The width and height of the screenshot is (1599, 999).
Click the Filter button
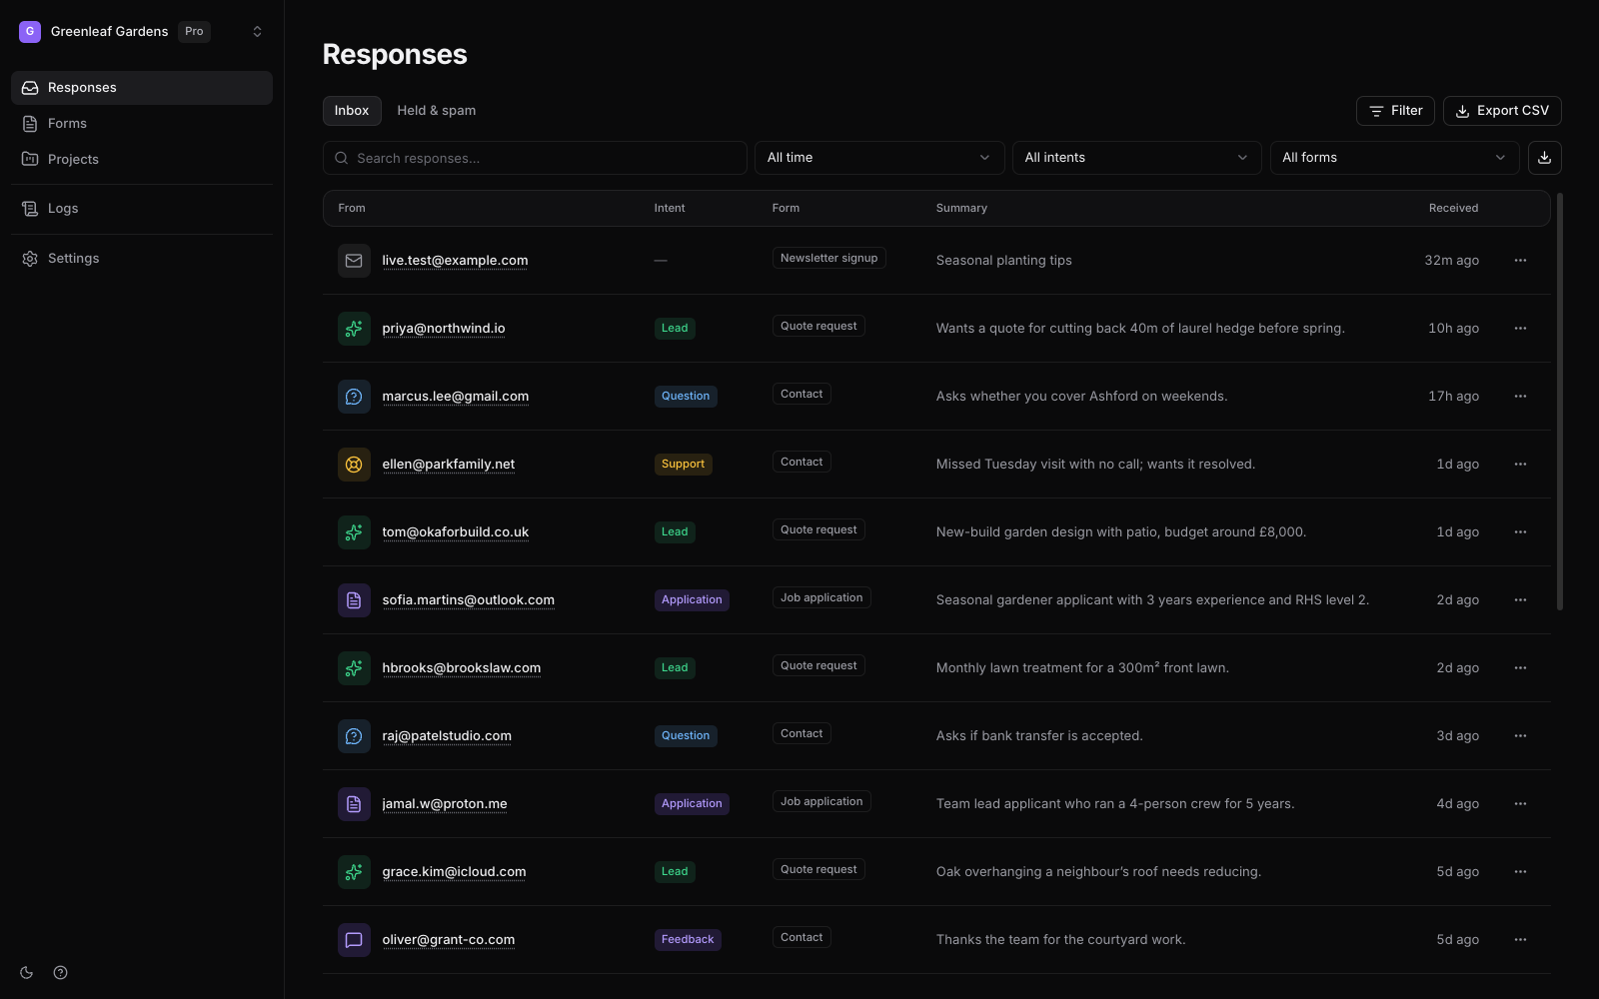click(1395, 111)
